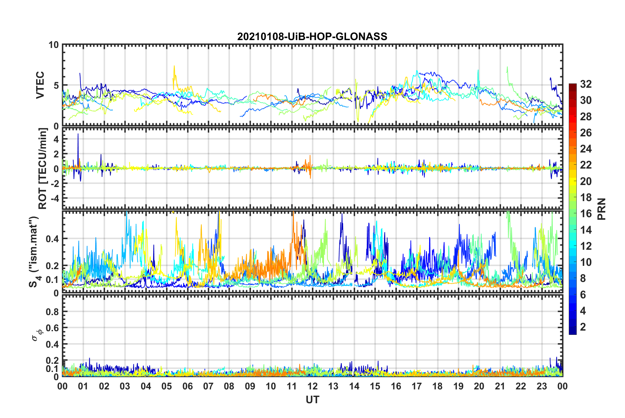Select the UT axis tick label 05

[x=167, y=386]
